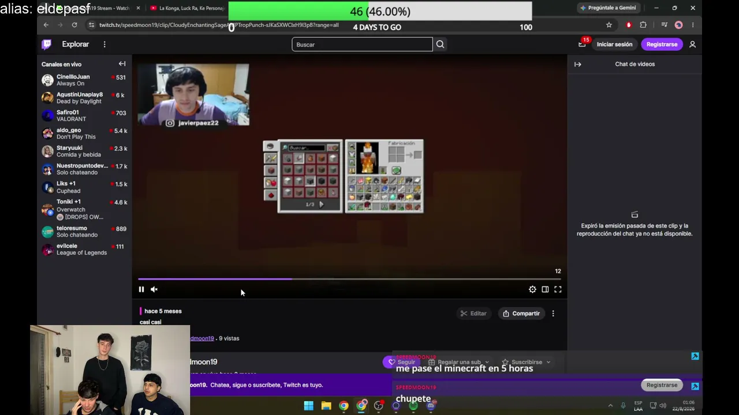Open the user profile icon menu
The height and width of the screenshot is (415, 739).
(692, 44)
